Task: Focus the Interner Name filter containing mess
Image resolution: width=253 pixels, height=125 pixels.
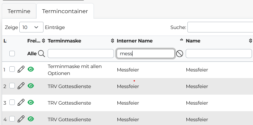Action: pos(146,54)
